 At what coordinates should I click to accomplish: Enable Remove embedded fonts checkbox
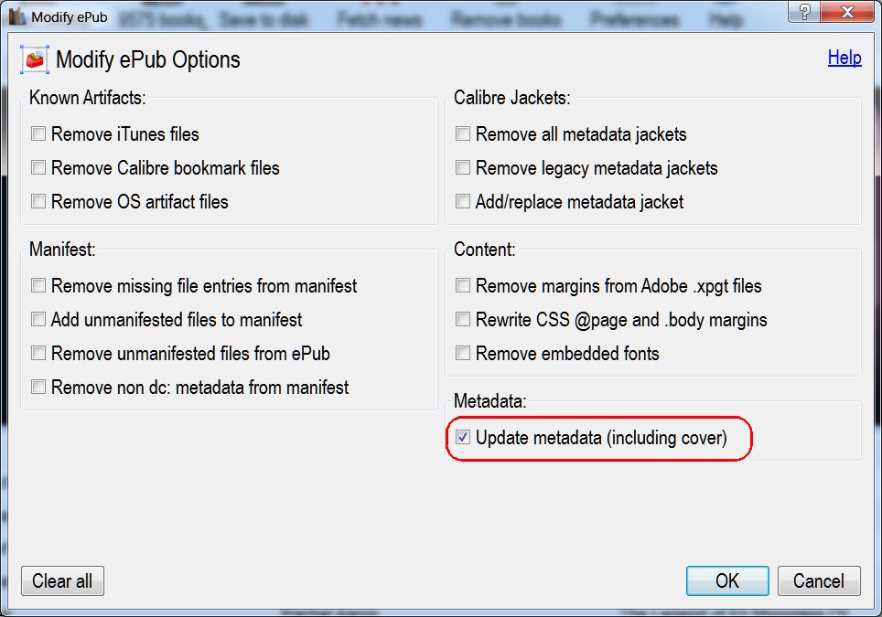pyautogui.click(x=463, y=354)
